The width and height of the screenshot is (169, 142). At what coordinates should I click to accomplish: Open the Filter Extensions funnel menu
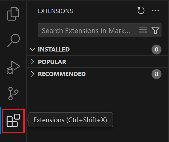pos(156,30)
